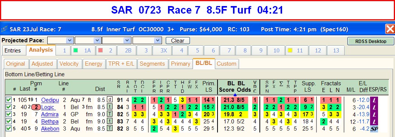Uncheck the checkbox for horse 3 Admira
This screenshot has height=137, width=395.
click(9, 114)
